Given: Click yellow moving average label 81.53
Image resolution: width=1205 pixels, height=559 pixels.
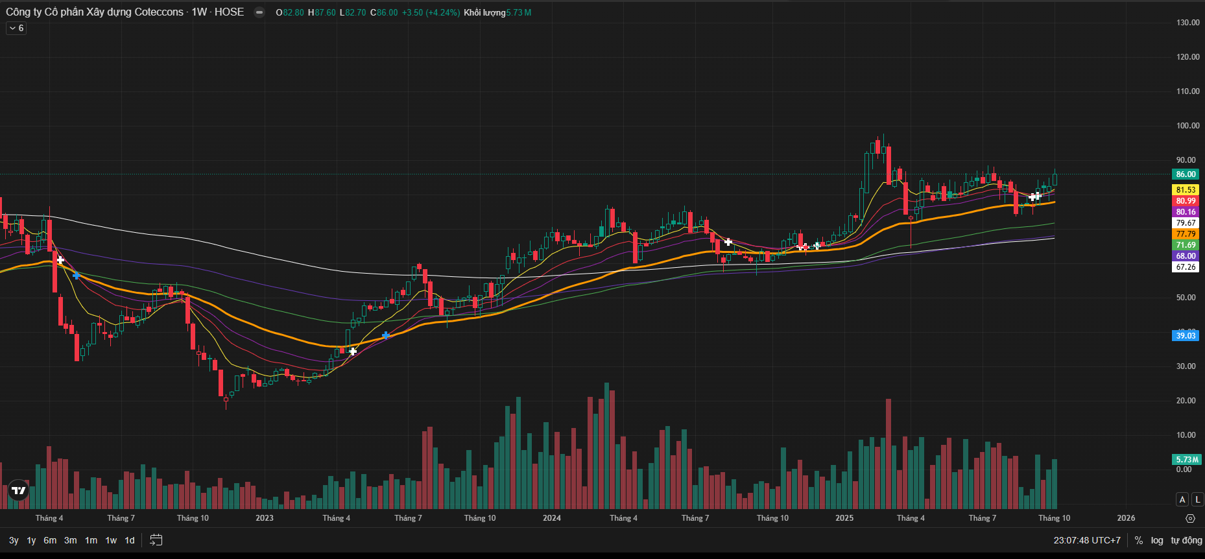Looking at the screenshot, I should coord(1186,190).
